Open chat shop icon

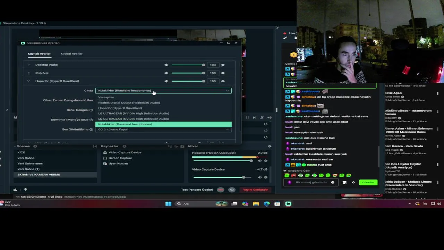[344, 182]
